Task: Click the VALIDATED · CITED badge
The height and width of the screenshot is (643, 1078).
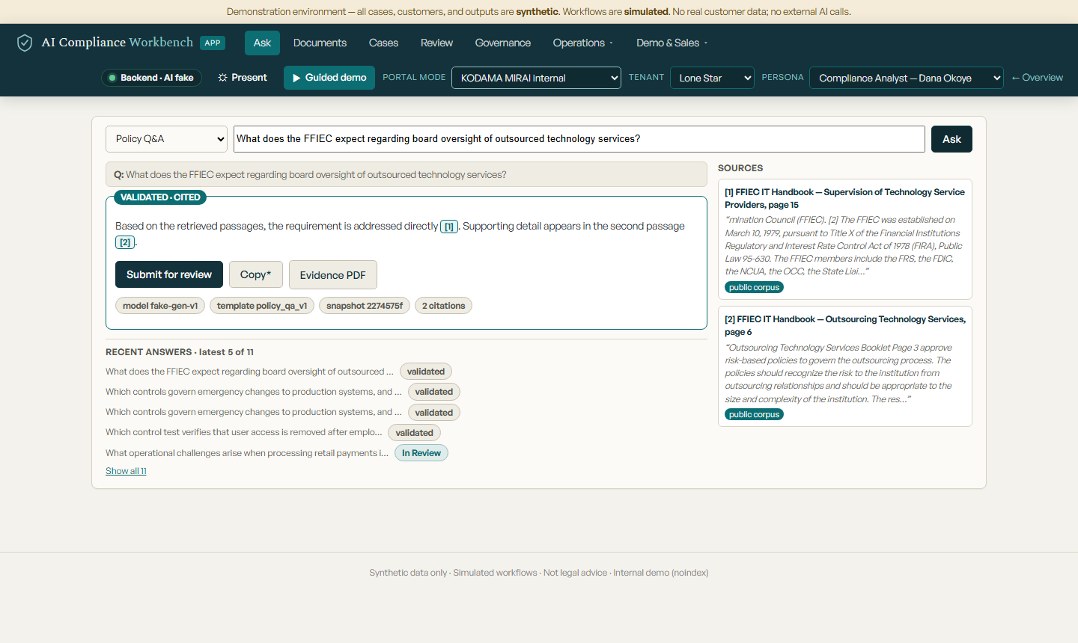Action: [160, 197]
